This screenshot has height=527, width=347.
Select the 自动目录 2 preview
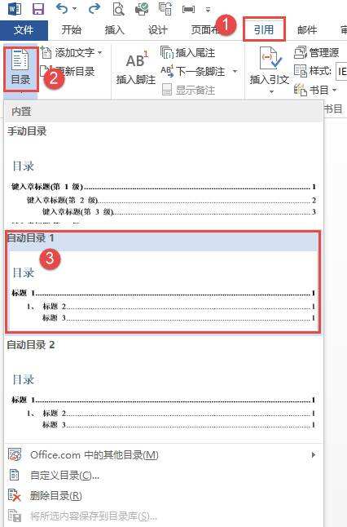click(x=163, y=387)
